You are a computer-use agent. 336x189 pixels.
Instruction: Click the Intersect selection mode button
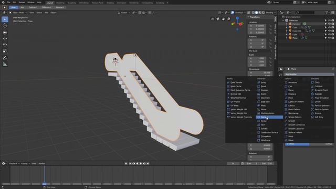(x=59, y=7)
